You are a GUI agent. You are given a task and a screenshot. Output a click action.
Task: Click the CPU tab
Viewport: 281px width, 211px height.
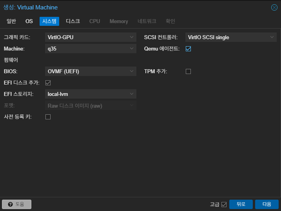94,21
